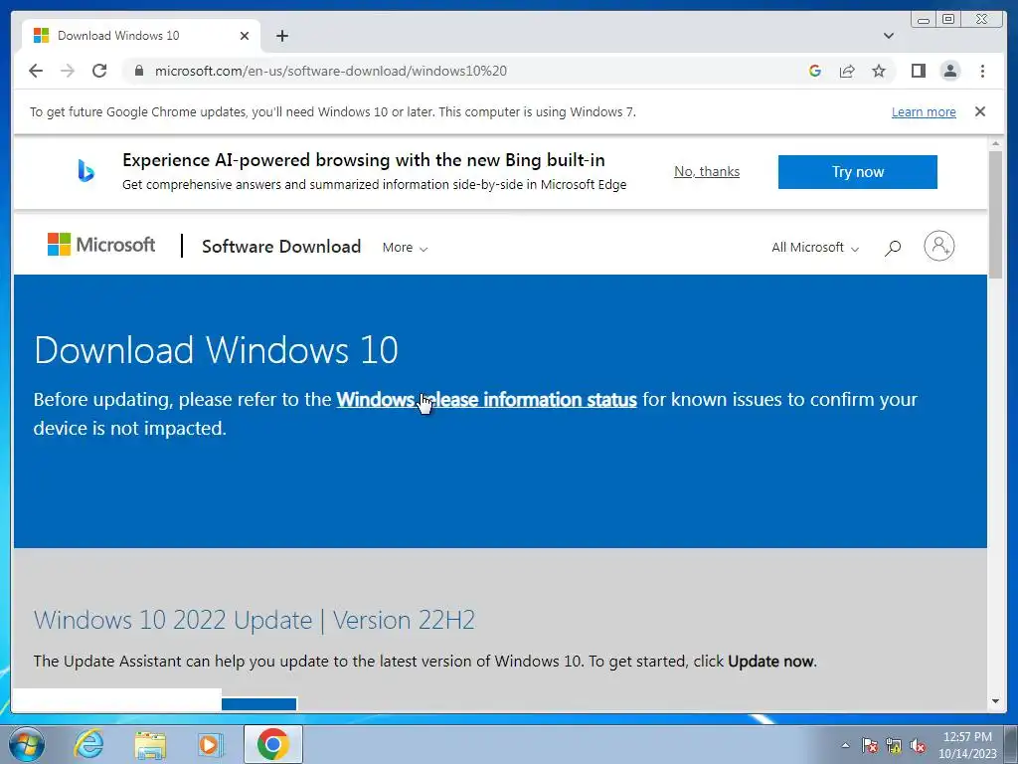Click the Microsoft account sign-in icon

pyautogui.click(x=938, y=246)
